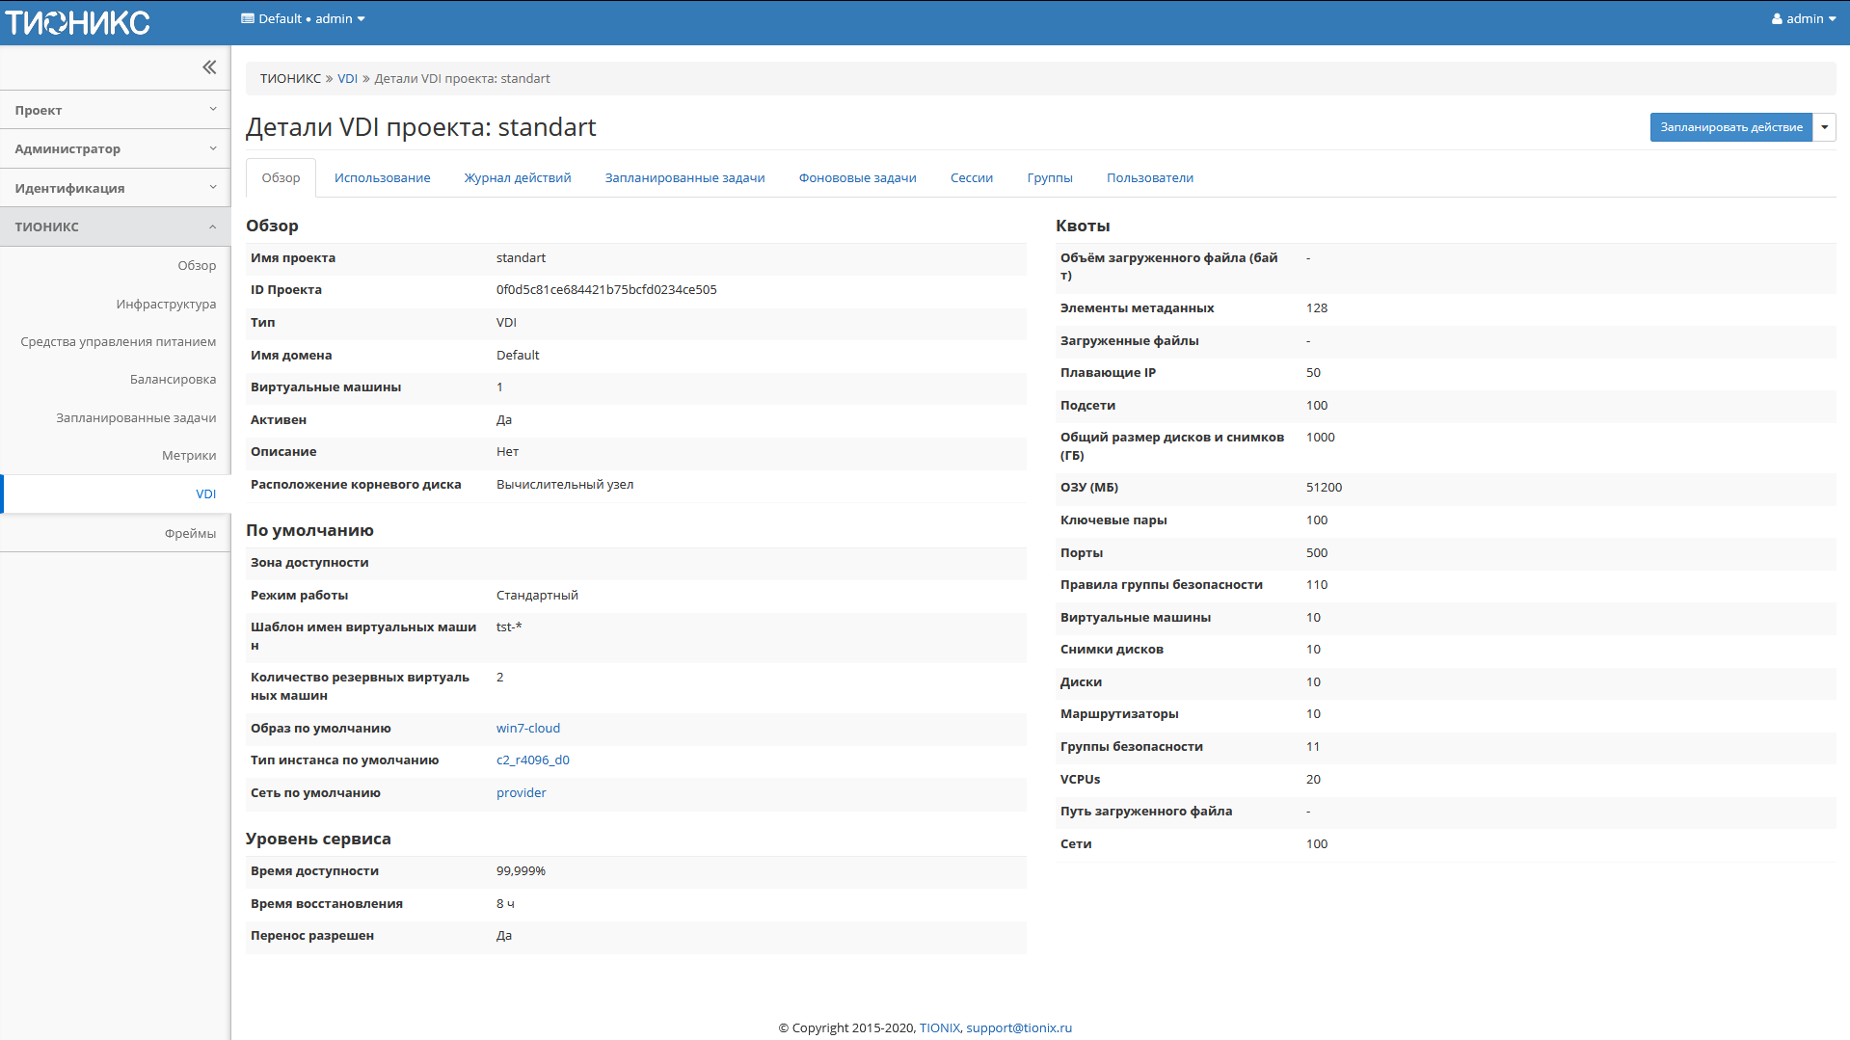Open dropdown arrow next to Запланировать действие
This screenshot has height=1040, width=1850.
(x=1824, y=127)
